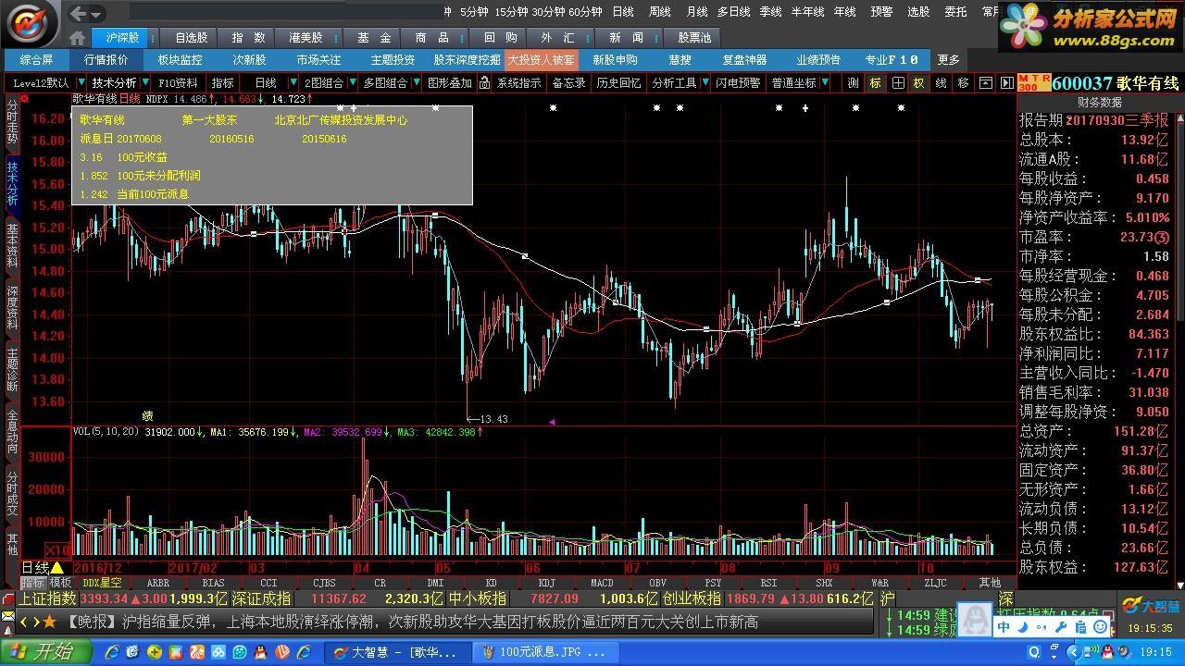
Task: Click the Internet Explorer quick launch icon
Action: pyautogui.click(x=112, y=652)
